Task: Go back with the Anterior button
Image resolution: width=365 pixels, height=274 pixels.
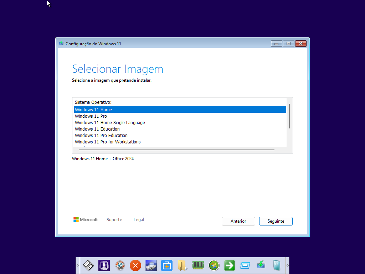Action: click(x=238, y=221)
